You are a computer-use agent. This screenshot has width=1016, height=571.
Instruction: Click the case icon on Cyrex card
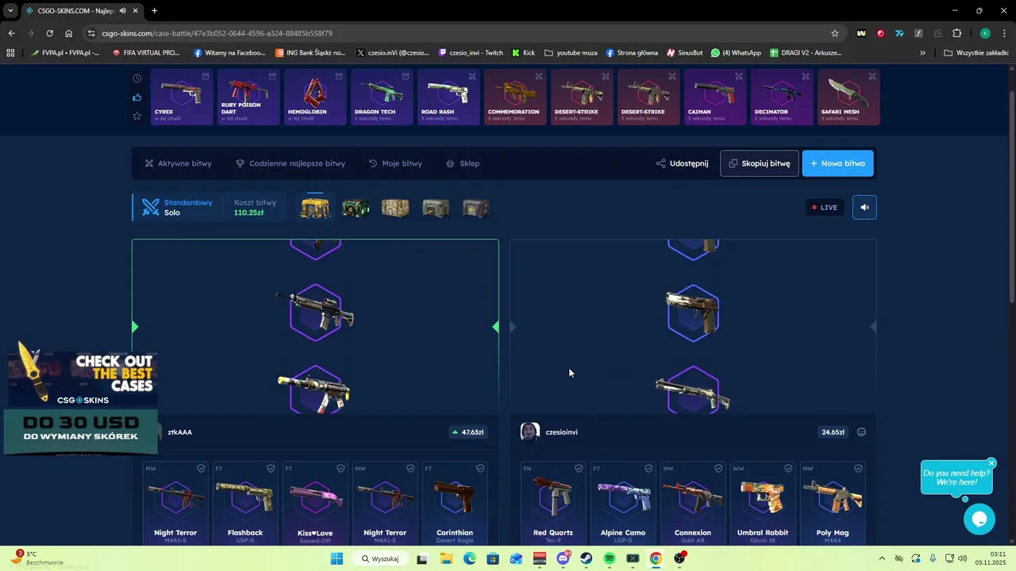tap(206, 77)
